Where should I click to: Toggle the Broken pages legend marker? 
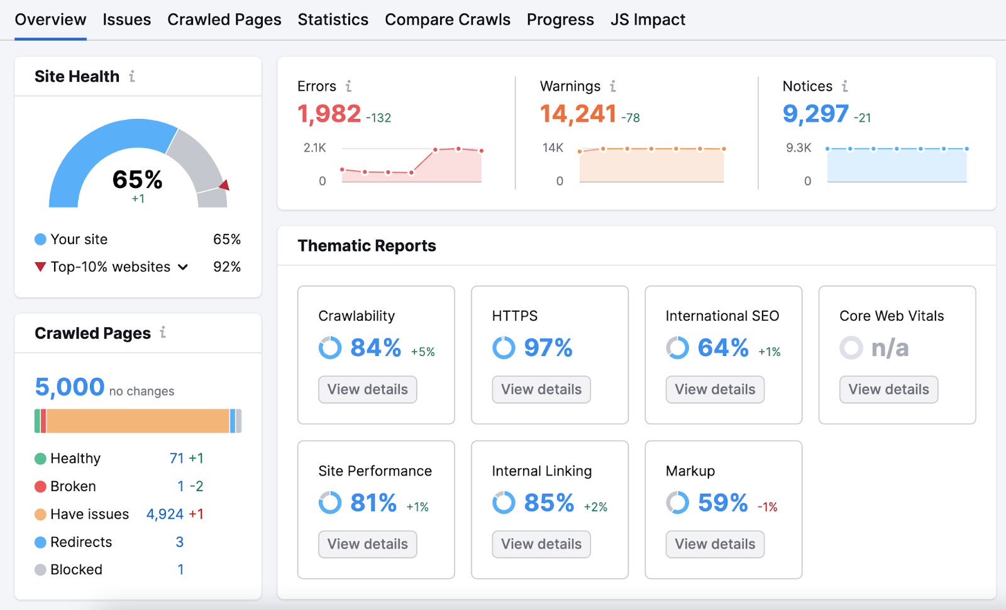(x=40, y=486)
